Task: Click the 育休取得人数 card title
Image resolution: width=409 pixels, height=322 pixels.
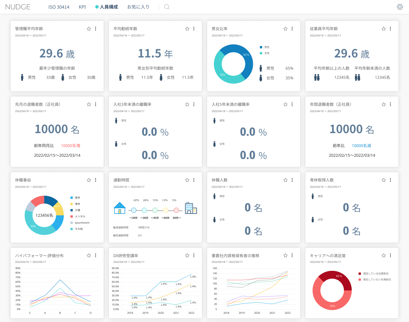Action: 322,180
